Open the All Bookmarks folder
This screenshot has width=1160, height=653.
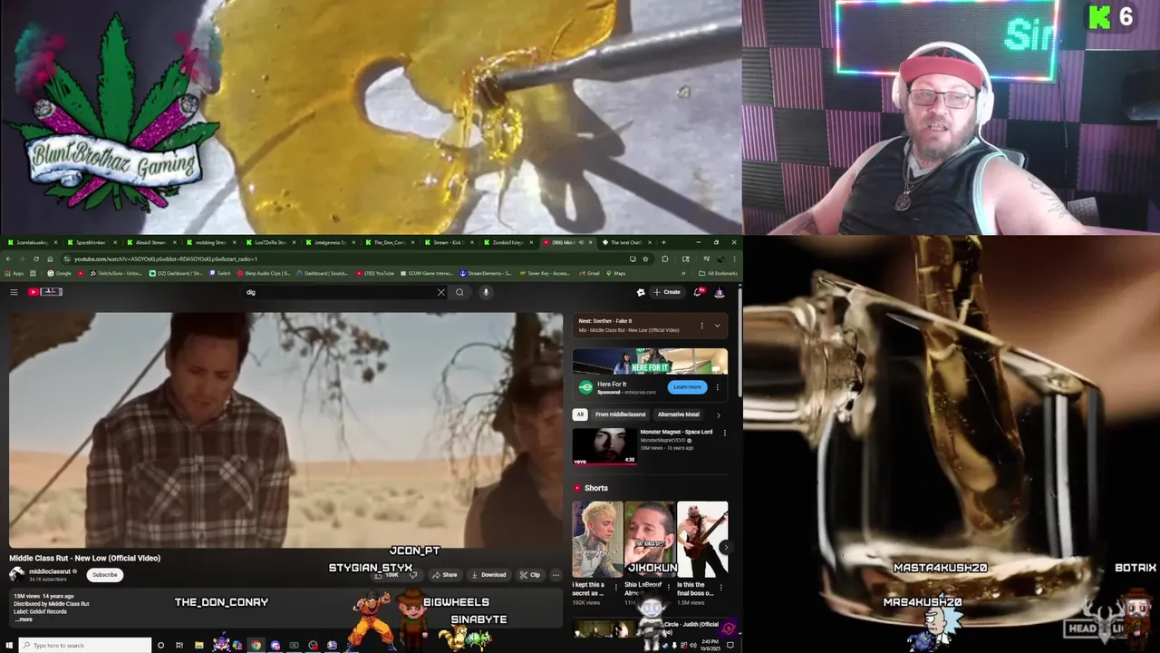(719, 273)
